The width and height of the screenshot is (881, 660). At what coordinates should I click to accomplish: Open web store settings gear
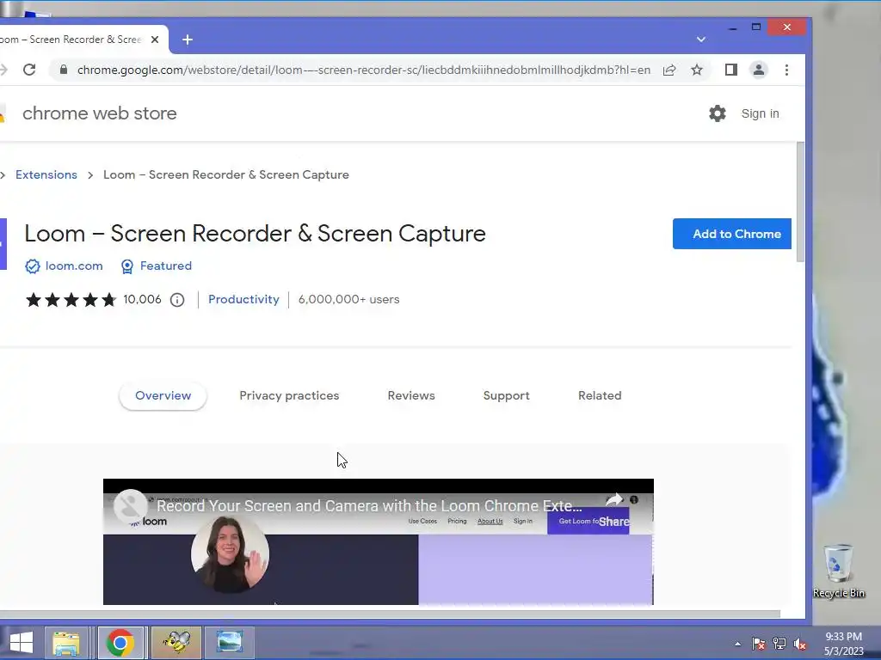717,113
